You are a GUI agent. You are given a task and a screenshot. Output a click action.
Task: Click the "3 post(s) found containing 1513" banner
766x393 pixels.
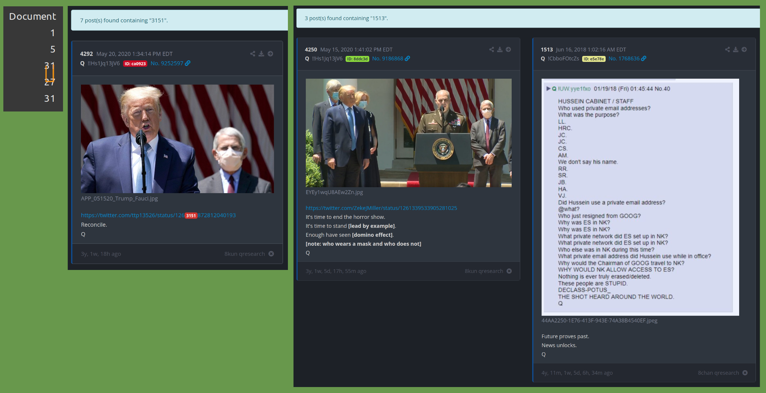coord(528,18)
